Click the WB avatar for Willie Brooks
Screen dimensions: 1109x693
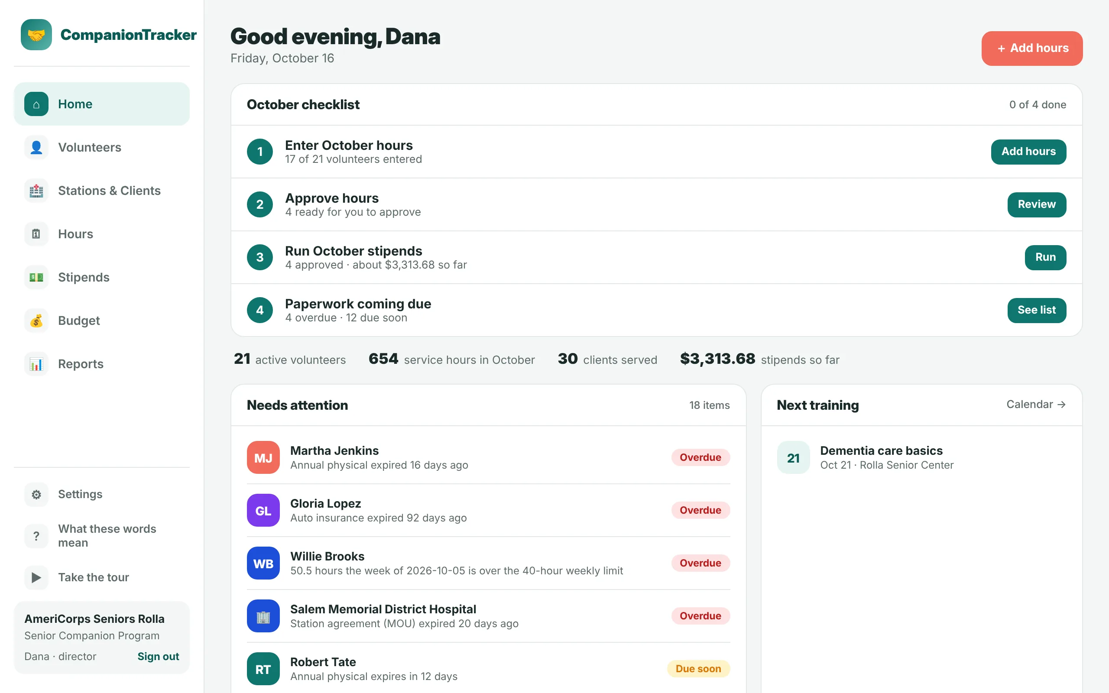coord(263,563)
